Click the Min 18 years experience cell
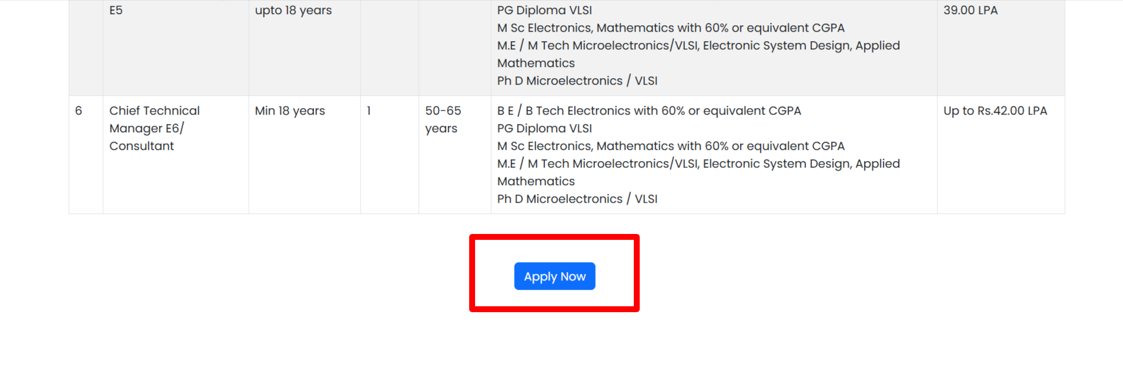This screenshot has width=1123, height=378. 290,111
